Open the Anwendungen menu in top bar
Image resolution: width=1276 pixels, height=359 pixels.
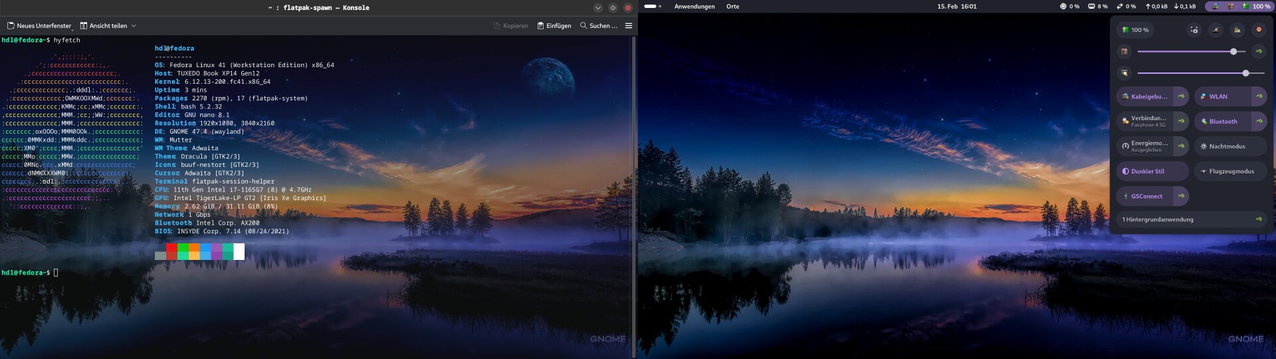(x=694, y=7)
